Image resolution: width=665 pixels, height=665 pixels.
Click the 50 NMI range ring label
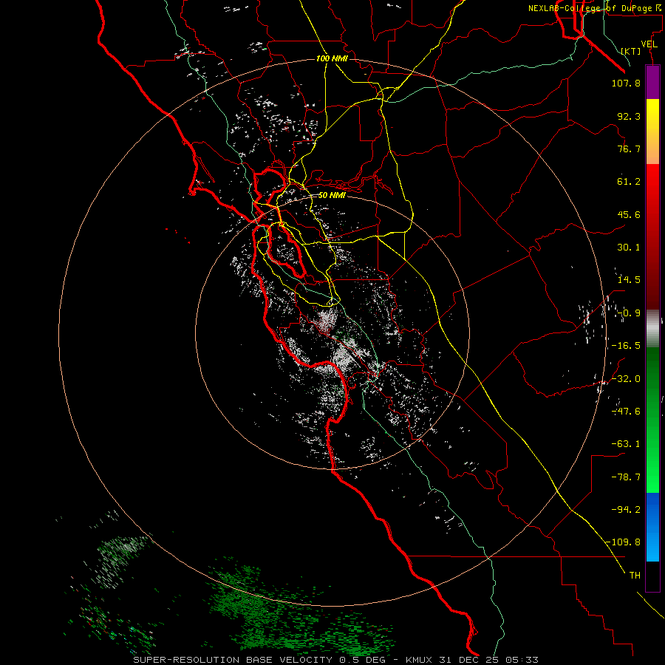click(x=332, y=196)
